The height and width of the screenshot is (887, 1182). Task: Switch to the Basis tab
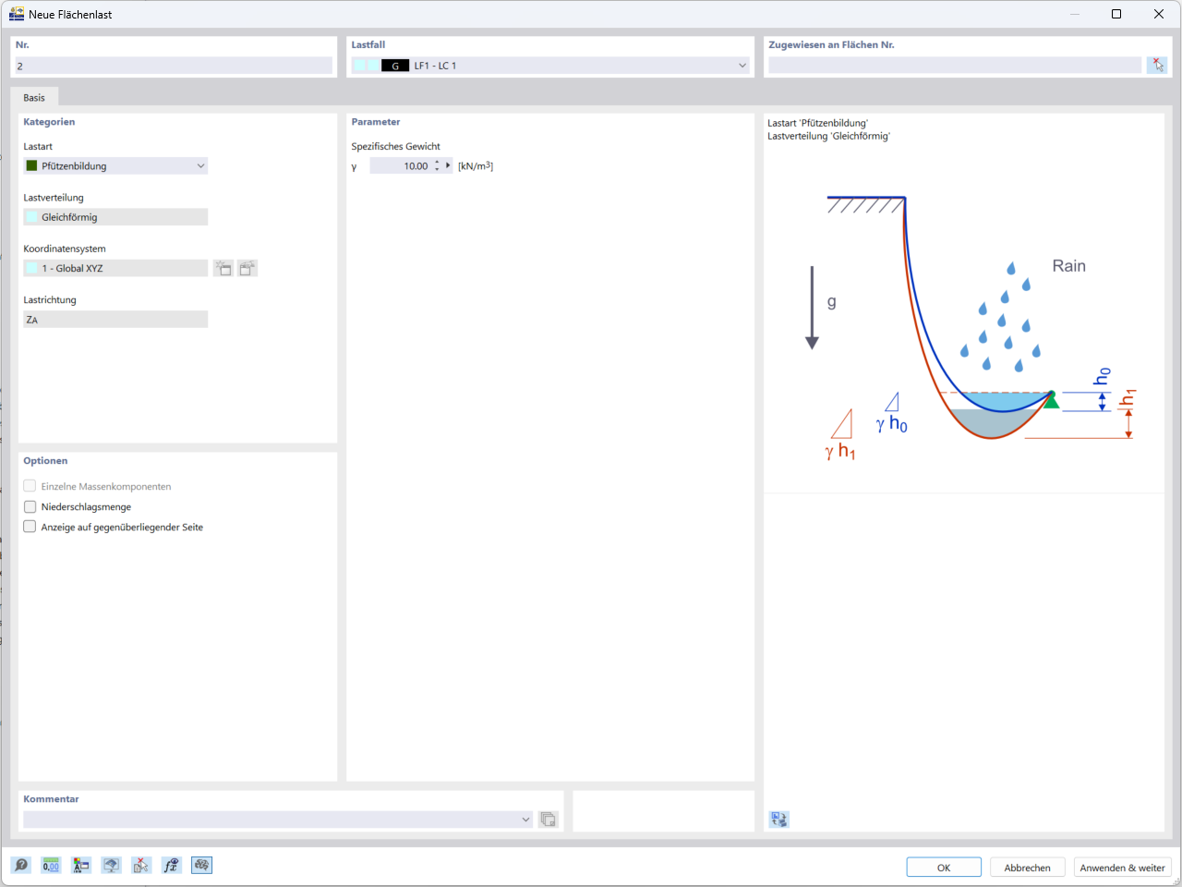(x=34, y=96)
